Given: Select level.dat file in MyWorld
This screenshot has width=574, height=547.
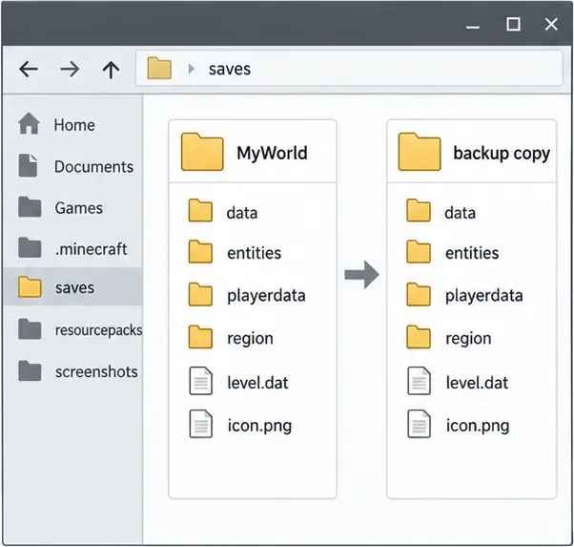Looking at the screenshot, I should point(238,381).
